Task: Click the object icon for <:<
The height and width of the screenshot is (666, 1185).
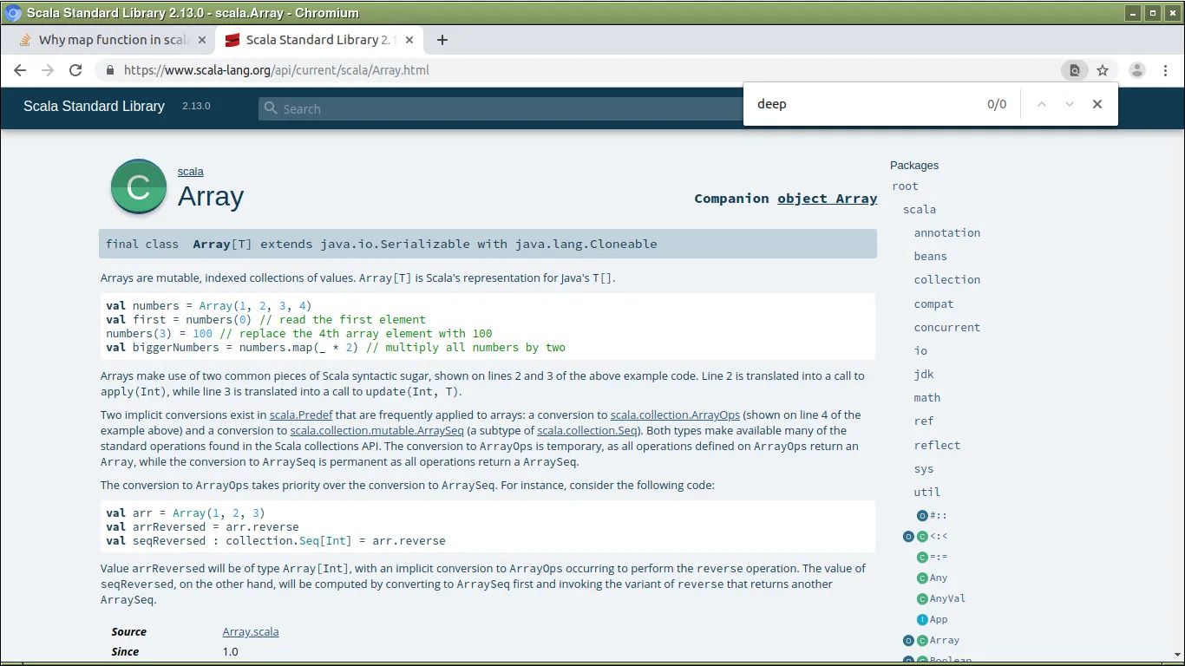Action: [x=908, y=536]
